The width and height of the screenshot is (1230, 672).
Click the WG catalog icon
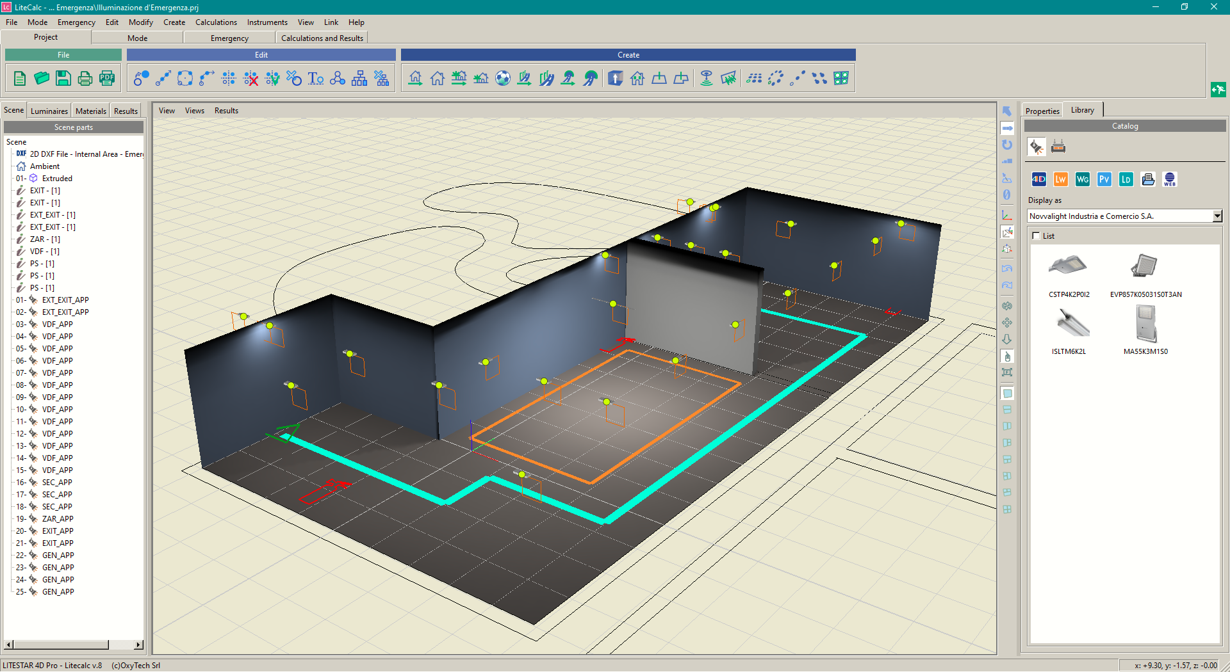click(1083, 180)
